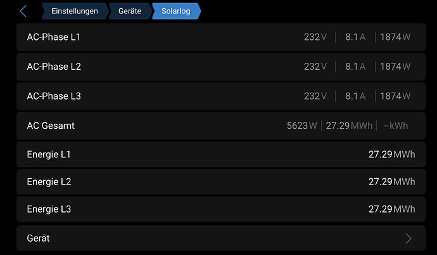437x255 pixels.
Task: Click the 232 V value of AC-Phase L2
Action: pyautogui.click(x=315, y=67)
